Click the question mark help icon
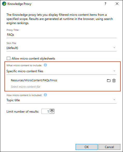123x152 pixels. coord(105,4)
